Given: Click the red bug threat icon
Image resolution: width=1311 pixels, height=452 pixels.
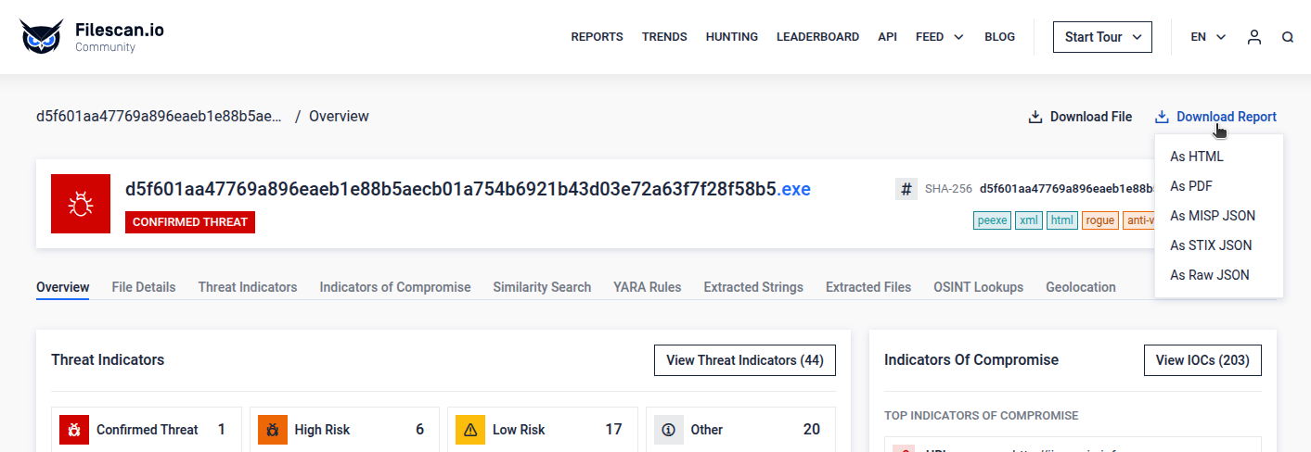Looking at the screenshot, I should point(81,204).
